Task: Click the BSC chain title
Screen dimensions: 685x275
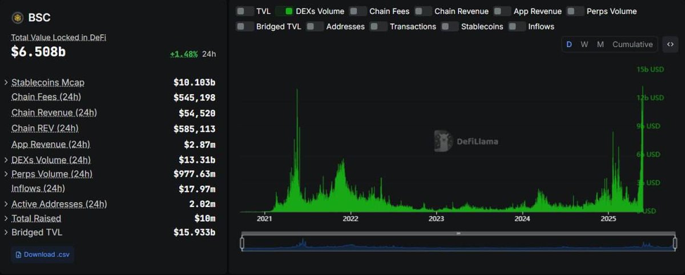Action: tap(39, 18)
